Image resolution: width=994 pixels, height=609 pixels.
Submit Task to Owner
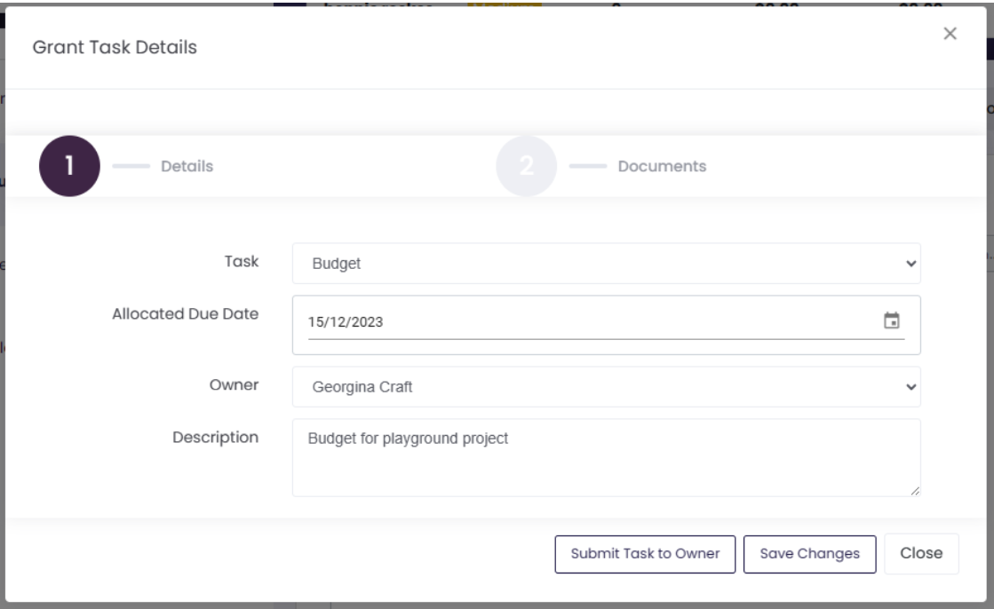click(x=645, y=554)
